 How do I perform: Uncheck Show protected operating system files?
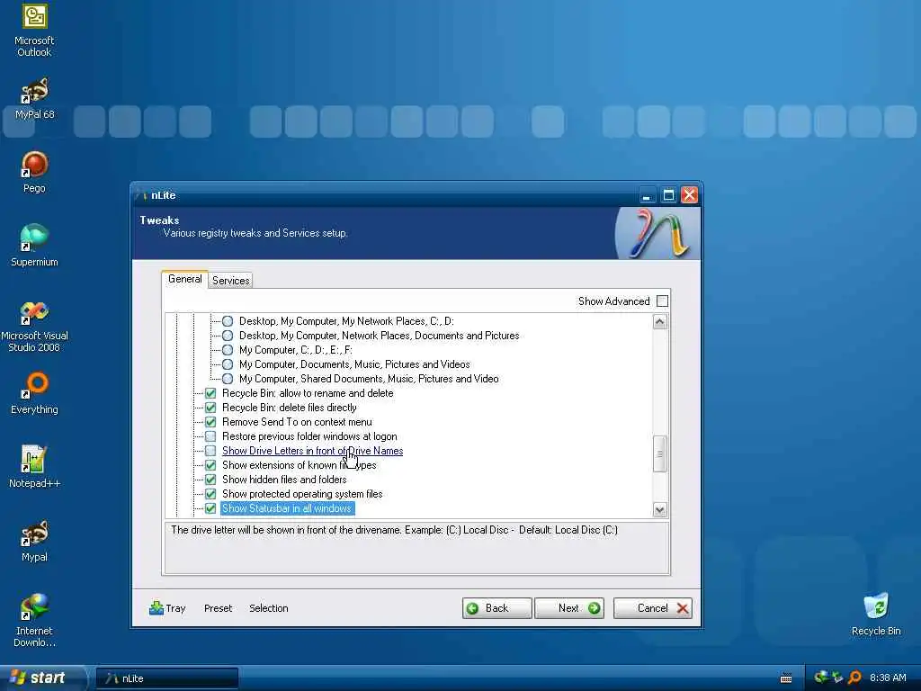click(x=210, y=494)
